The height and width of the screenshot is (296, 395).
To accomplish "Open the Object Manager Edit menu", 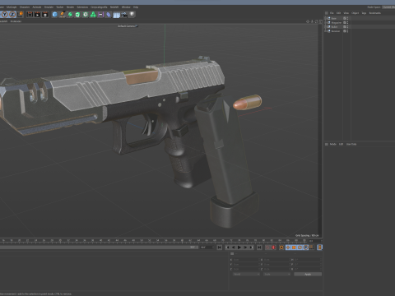I will point(338,13).
